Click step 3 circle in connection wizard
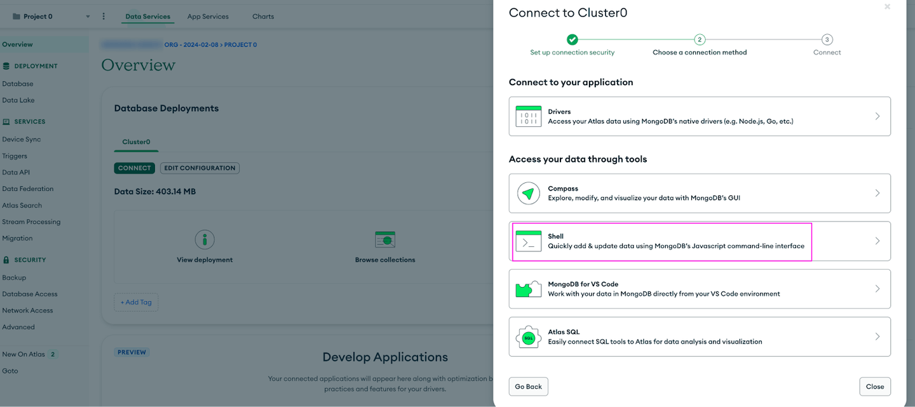Image resolution: width=915 pixels, height=407 pixels. pos(827,39)
